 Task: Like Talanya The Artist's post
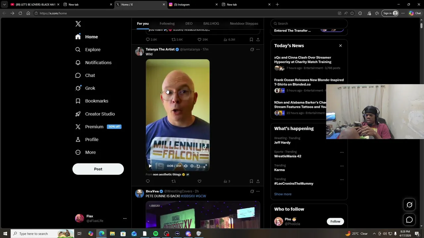(x=199, y=181)
